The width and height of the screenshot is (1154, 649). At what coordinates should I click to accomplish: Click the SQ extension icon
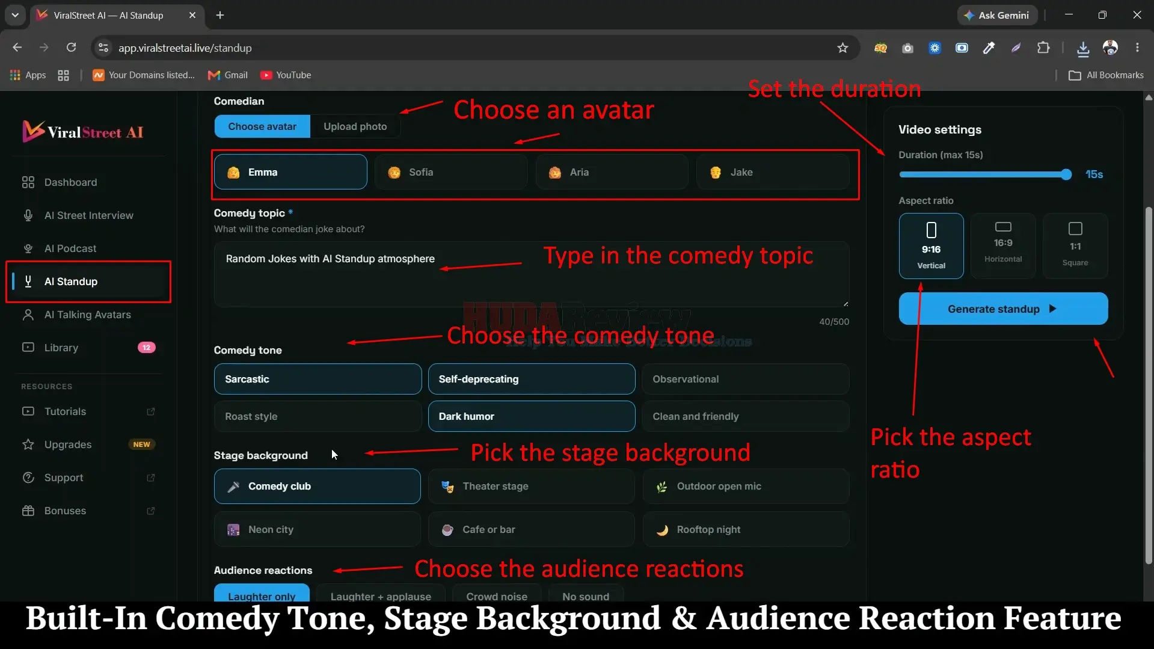880,48
